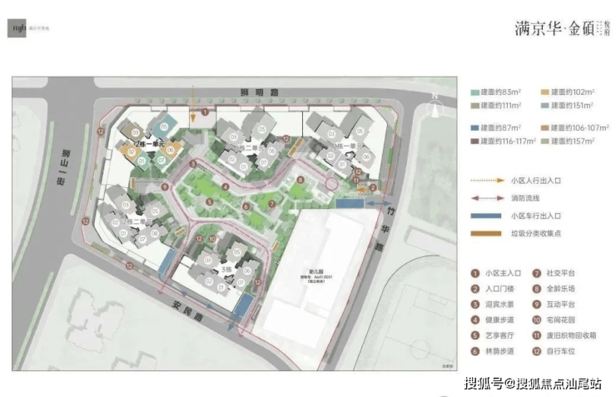The height and width of the screenshot is (397, 616).
Task: Click legend number 5 circle for 艺享客厅
Action: point(475,335)
